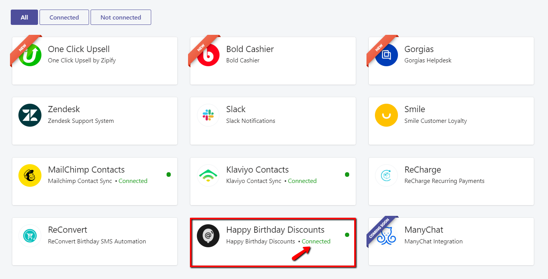Click Connected status on MailChimp card
The width and height of the screenshot is (548, 279).
click(x=133, y=181)
